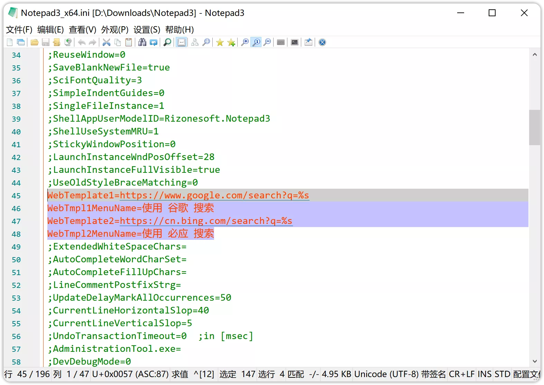This screenshot has height=385, width=544.
Task: Paste from the clipboard icon
Action: (x=129, y=42)
